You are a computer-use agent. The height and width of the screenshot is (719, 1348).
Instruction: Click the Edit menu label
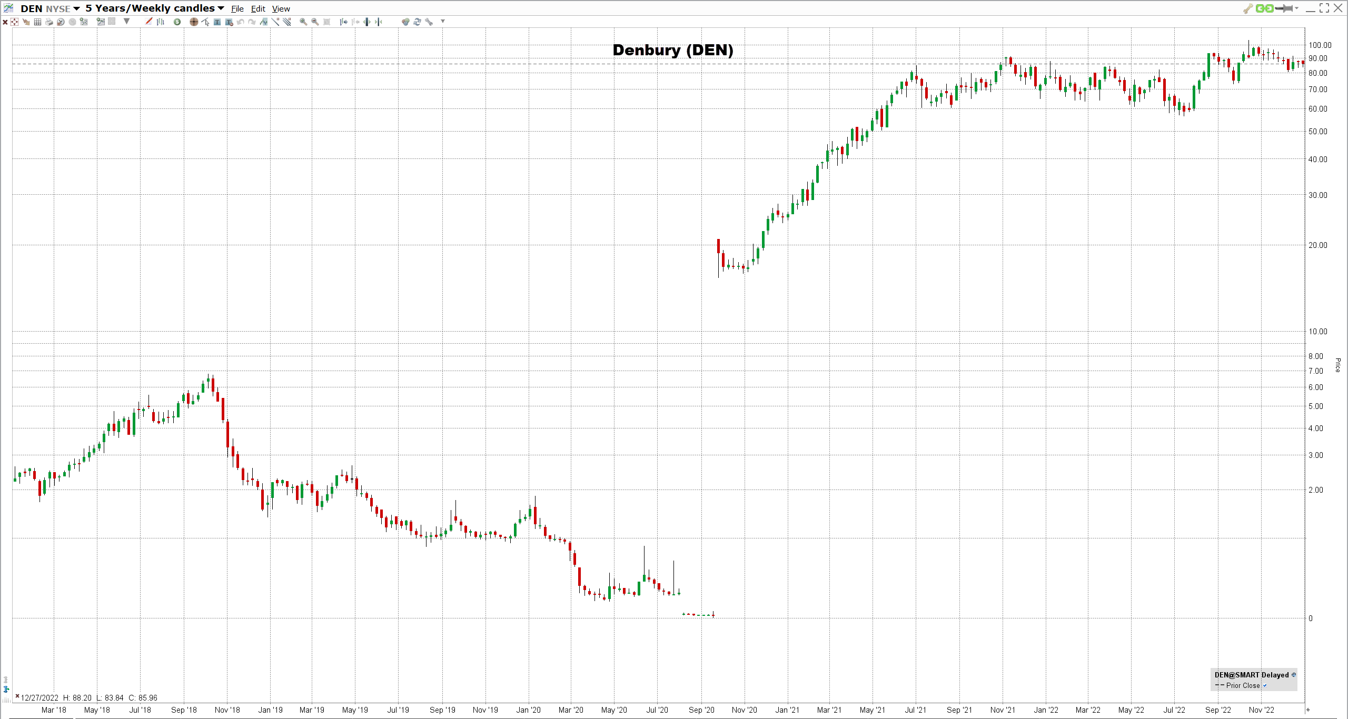pyautogui.click(x=258, y=8)
